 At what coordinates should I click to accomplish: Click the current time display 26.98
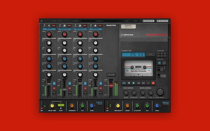click(x=134, y=54)
